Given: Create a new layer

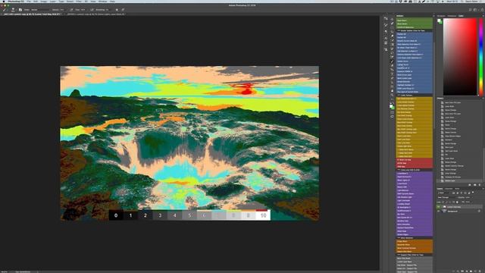Looking at the screenshot, I should pyautogui.click(x=475, y=271).
